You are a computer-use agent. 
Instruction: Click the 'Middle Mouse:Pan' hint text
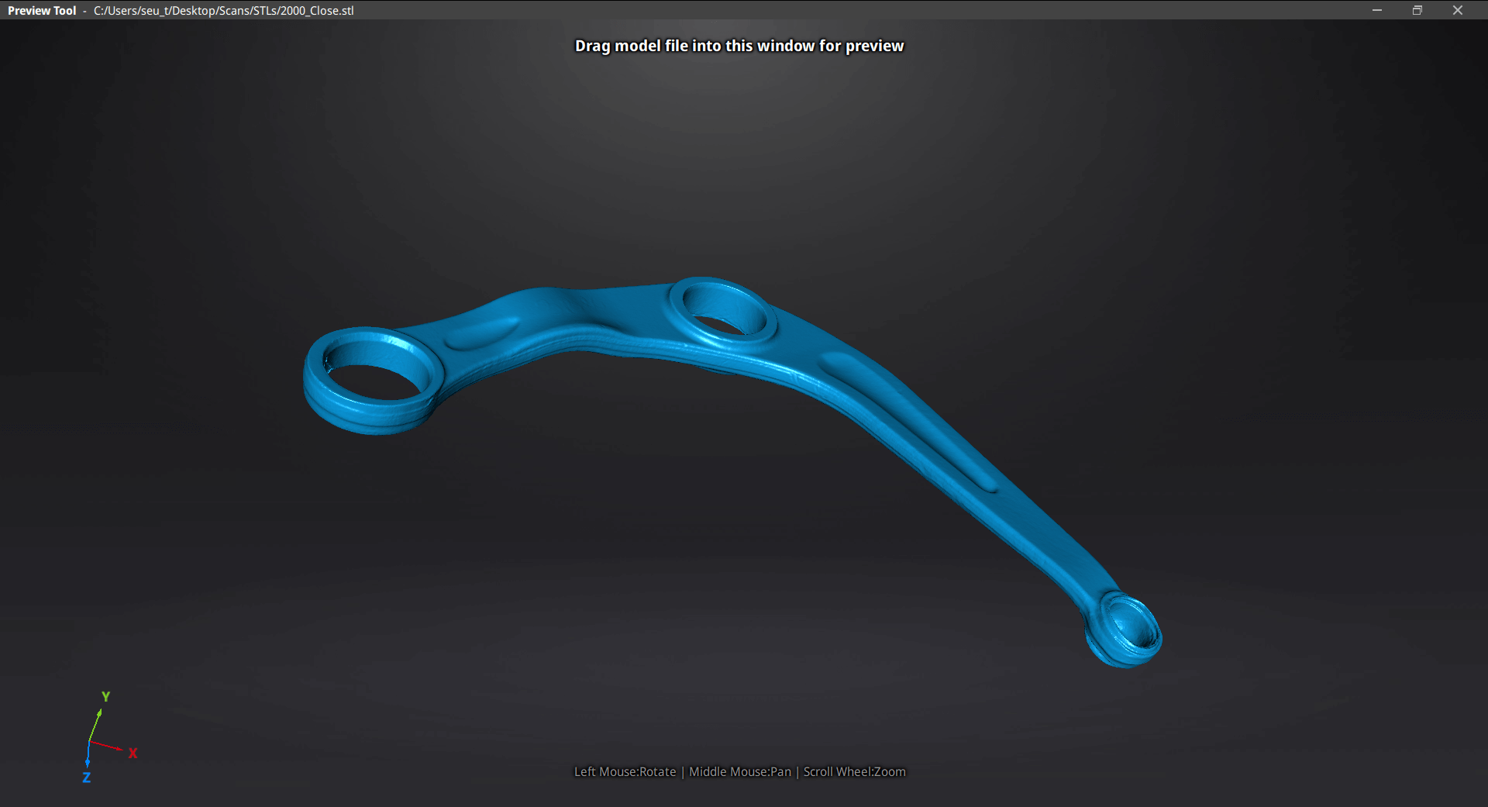740,771
